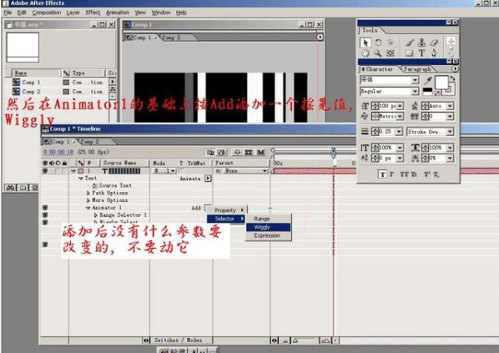The height and width of the screenshot is (353, 499).
Task: Select the Eraser tool
Action: click(434, 43)
